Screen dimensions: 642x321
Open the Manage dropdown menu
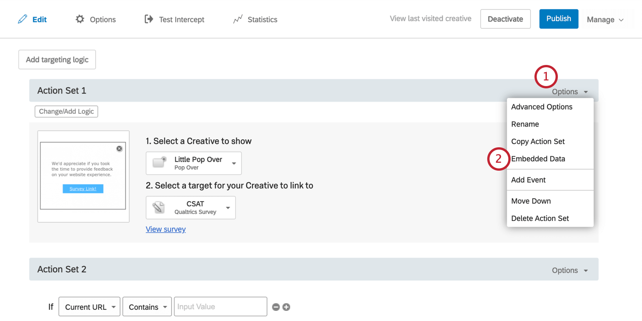tap(605, 20)
